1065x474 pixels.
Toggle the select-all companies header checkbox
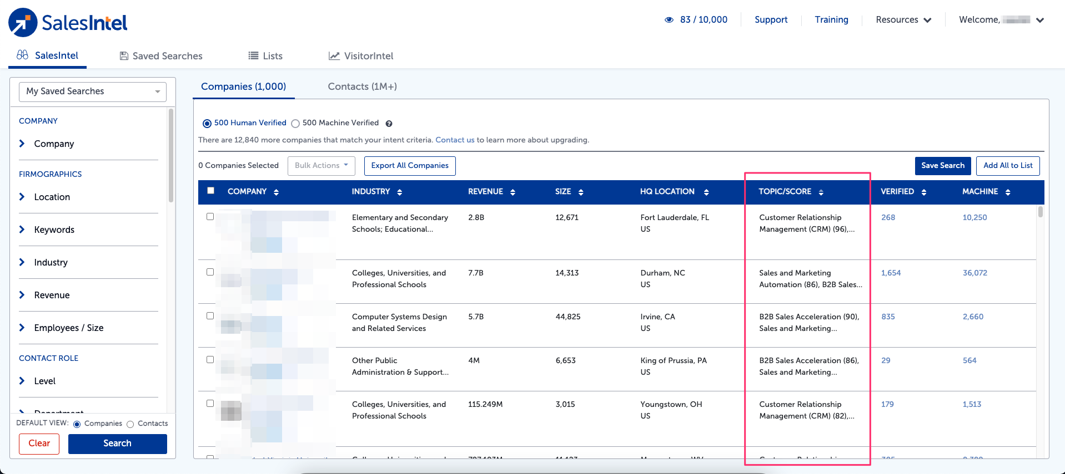point(210,190)
